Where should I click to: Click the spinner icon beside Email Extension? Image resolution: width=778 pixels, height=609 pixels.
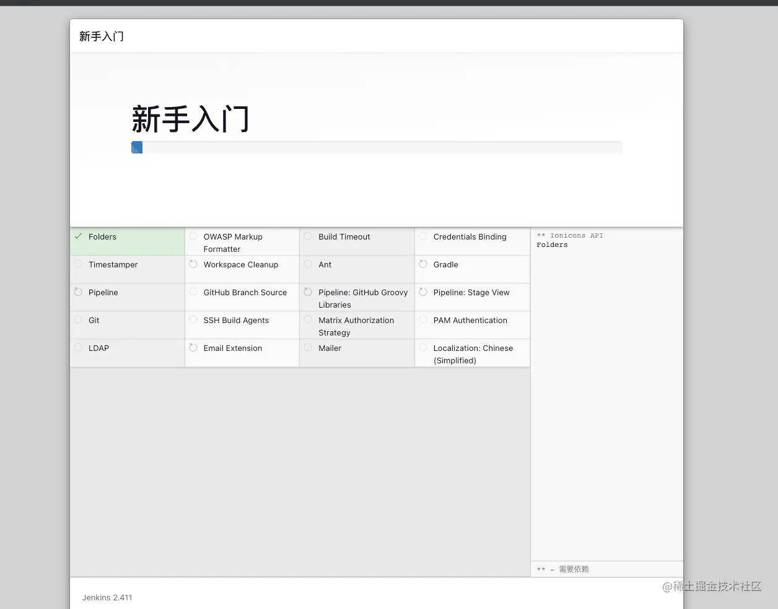(x=193, y=347)
